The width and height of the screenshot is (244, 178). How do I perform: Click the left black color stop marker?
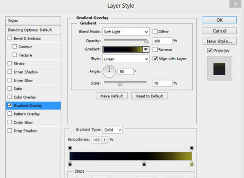(x=70, y=163)
